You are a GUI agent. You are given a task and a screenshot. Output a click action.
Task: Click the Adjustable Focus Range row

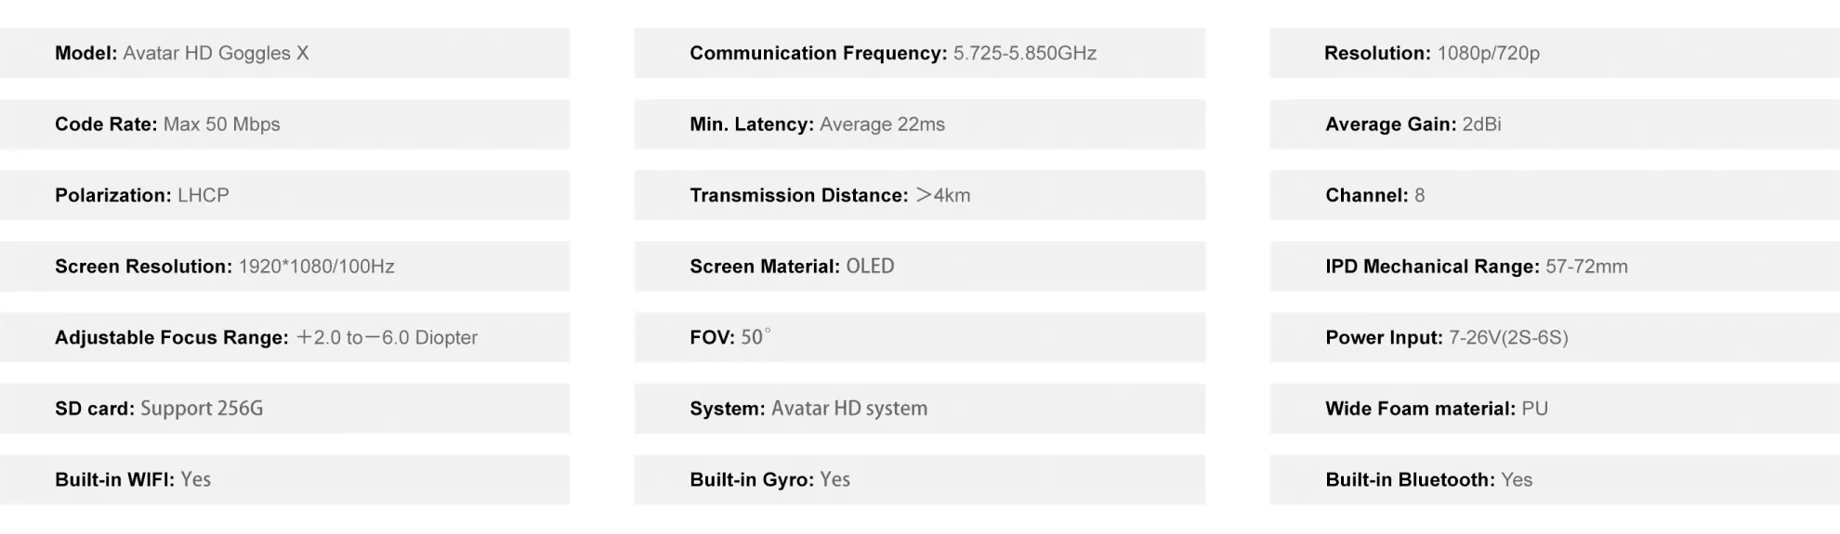pos(283,337)
